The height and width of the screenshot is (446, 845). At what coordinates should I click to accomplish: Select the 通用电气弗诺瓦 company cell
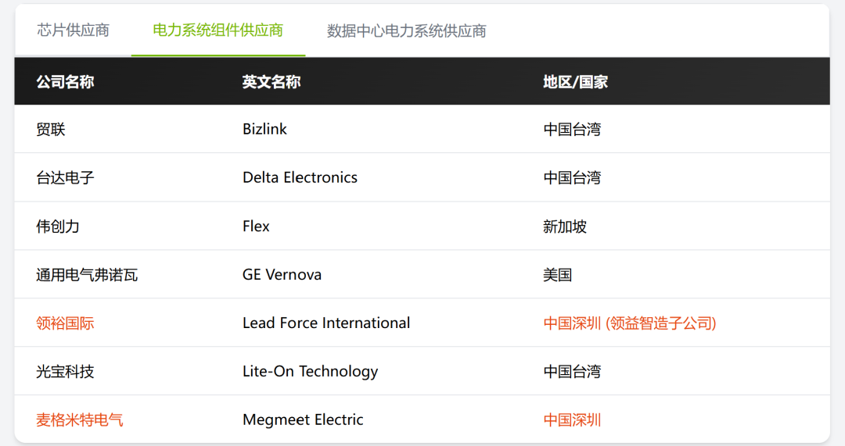click(87, 275)
